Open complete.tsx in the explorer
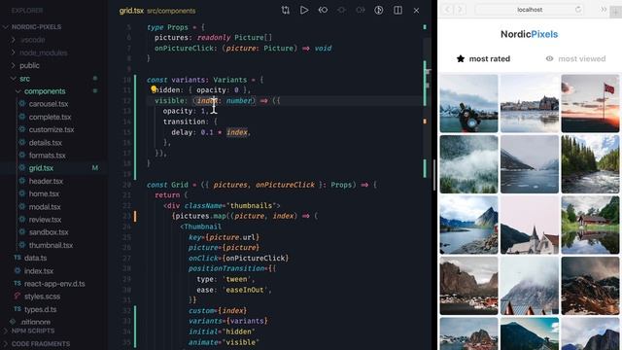Image resolution: width=622 pixels, height=350 pixels. pyautogui.click(x=50, y=117)
